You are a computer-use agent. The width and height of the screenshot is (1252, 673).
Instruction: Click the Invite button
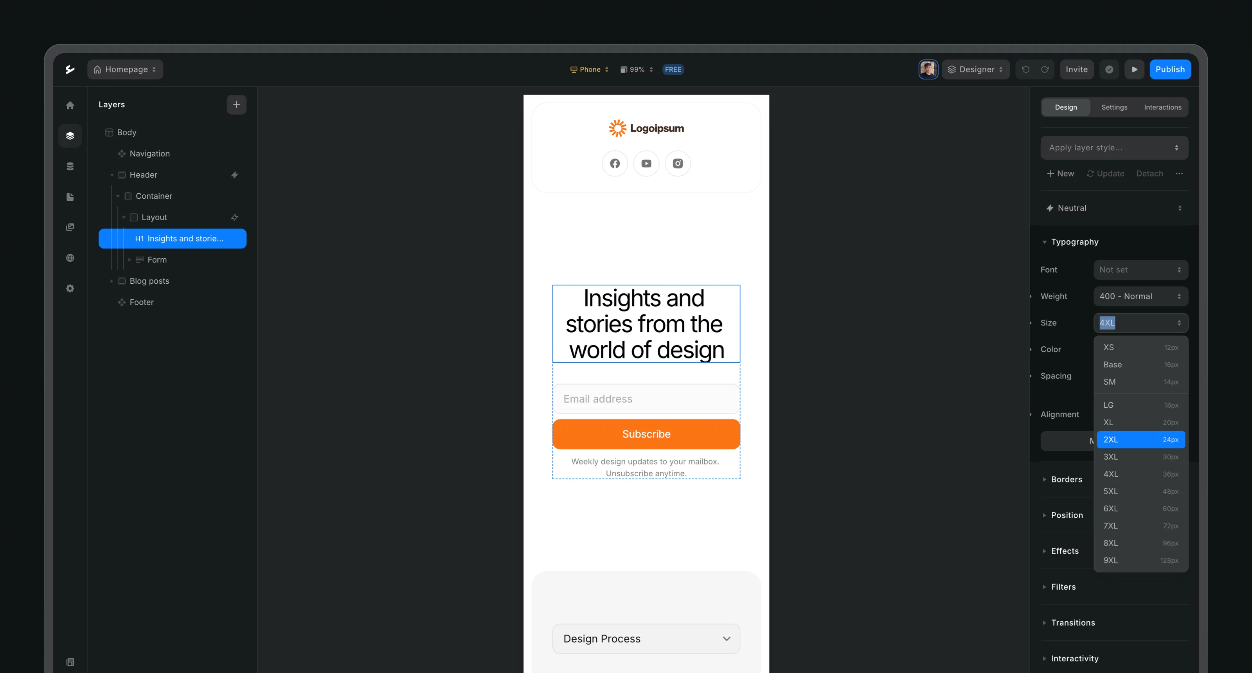1077,70
